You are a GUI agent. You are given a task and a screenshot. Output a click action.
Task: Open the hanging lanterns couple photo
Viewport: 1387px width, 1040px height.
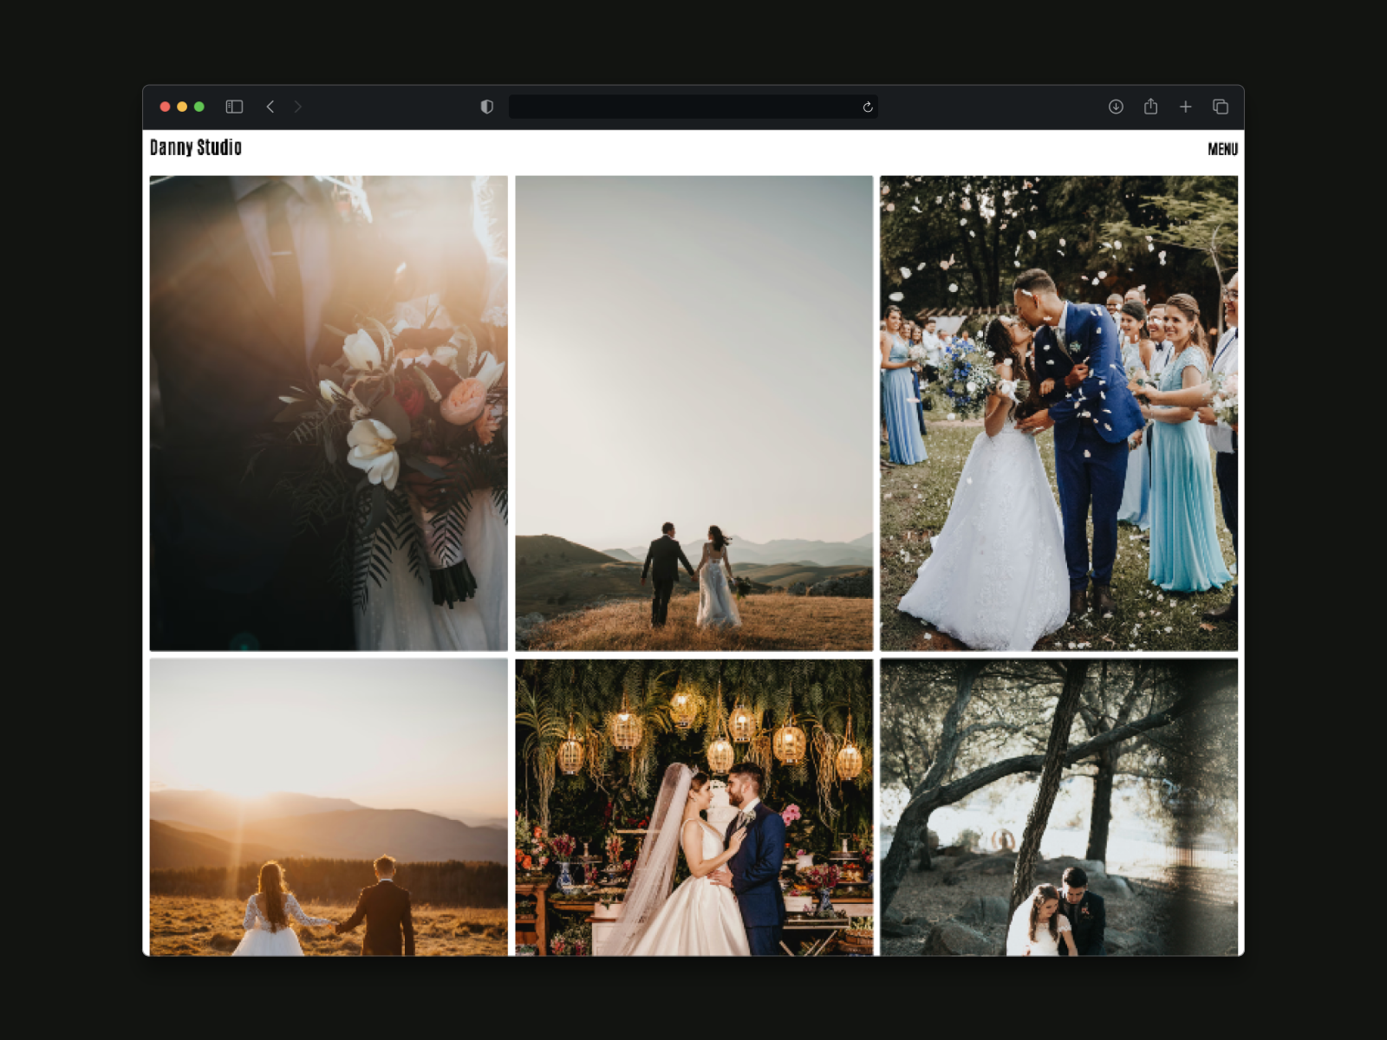(693, 807)
